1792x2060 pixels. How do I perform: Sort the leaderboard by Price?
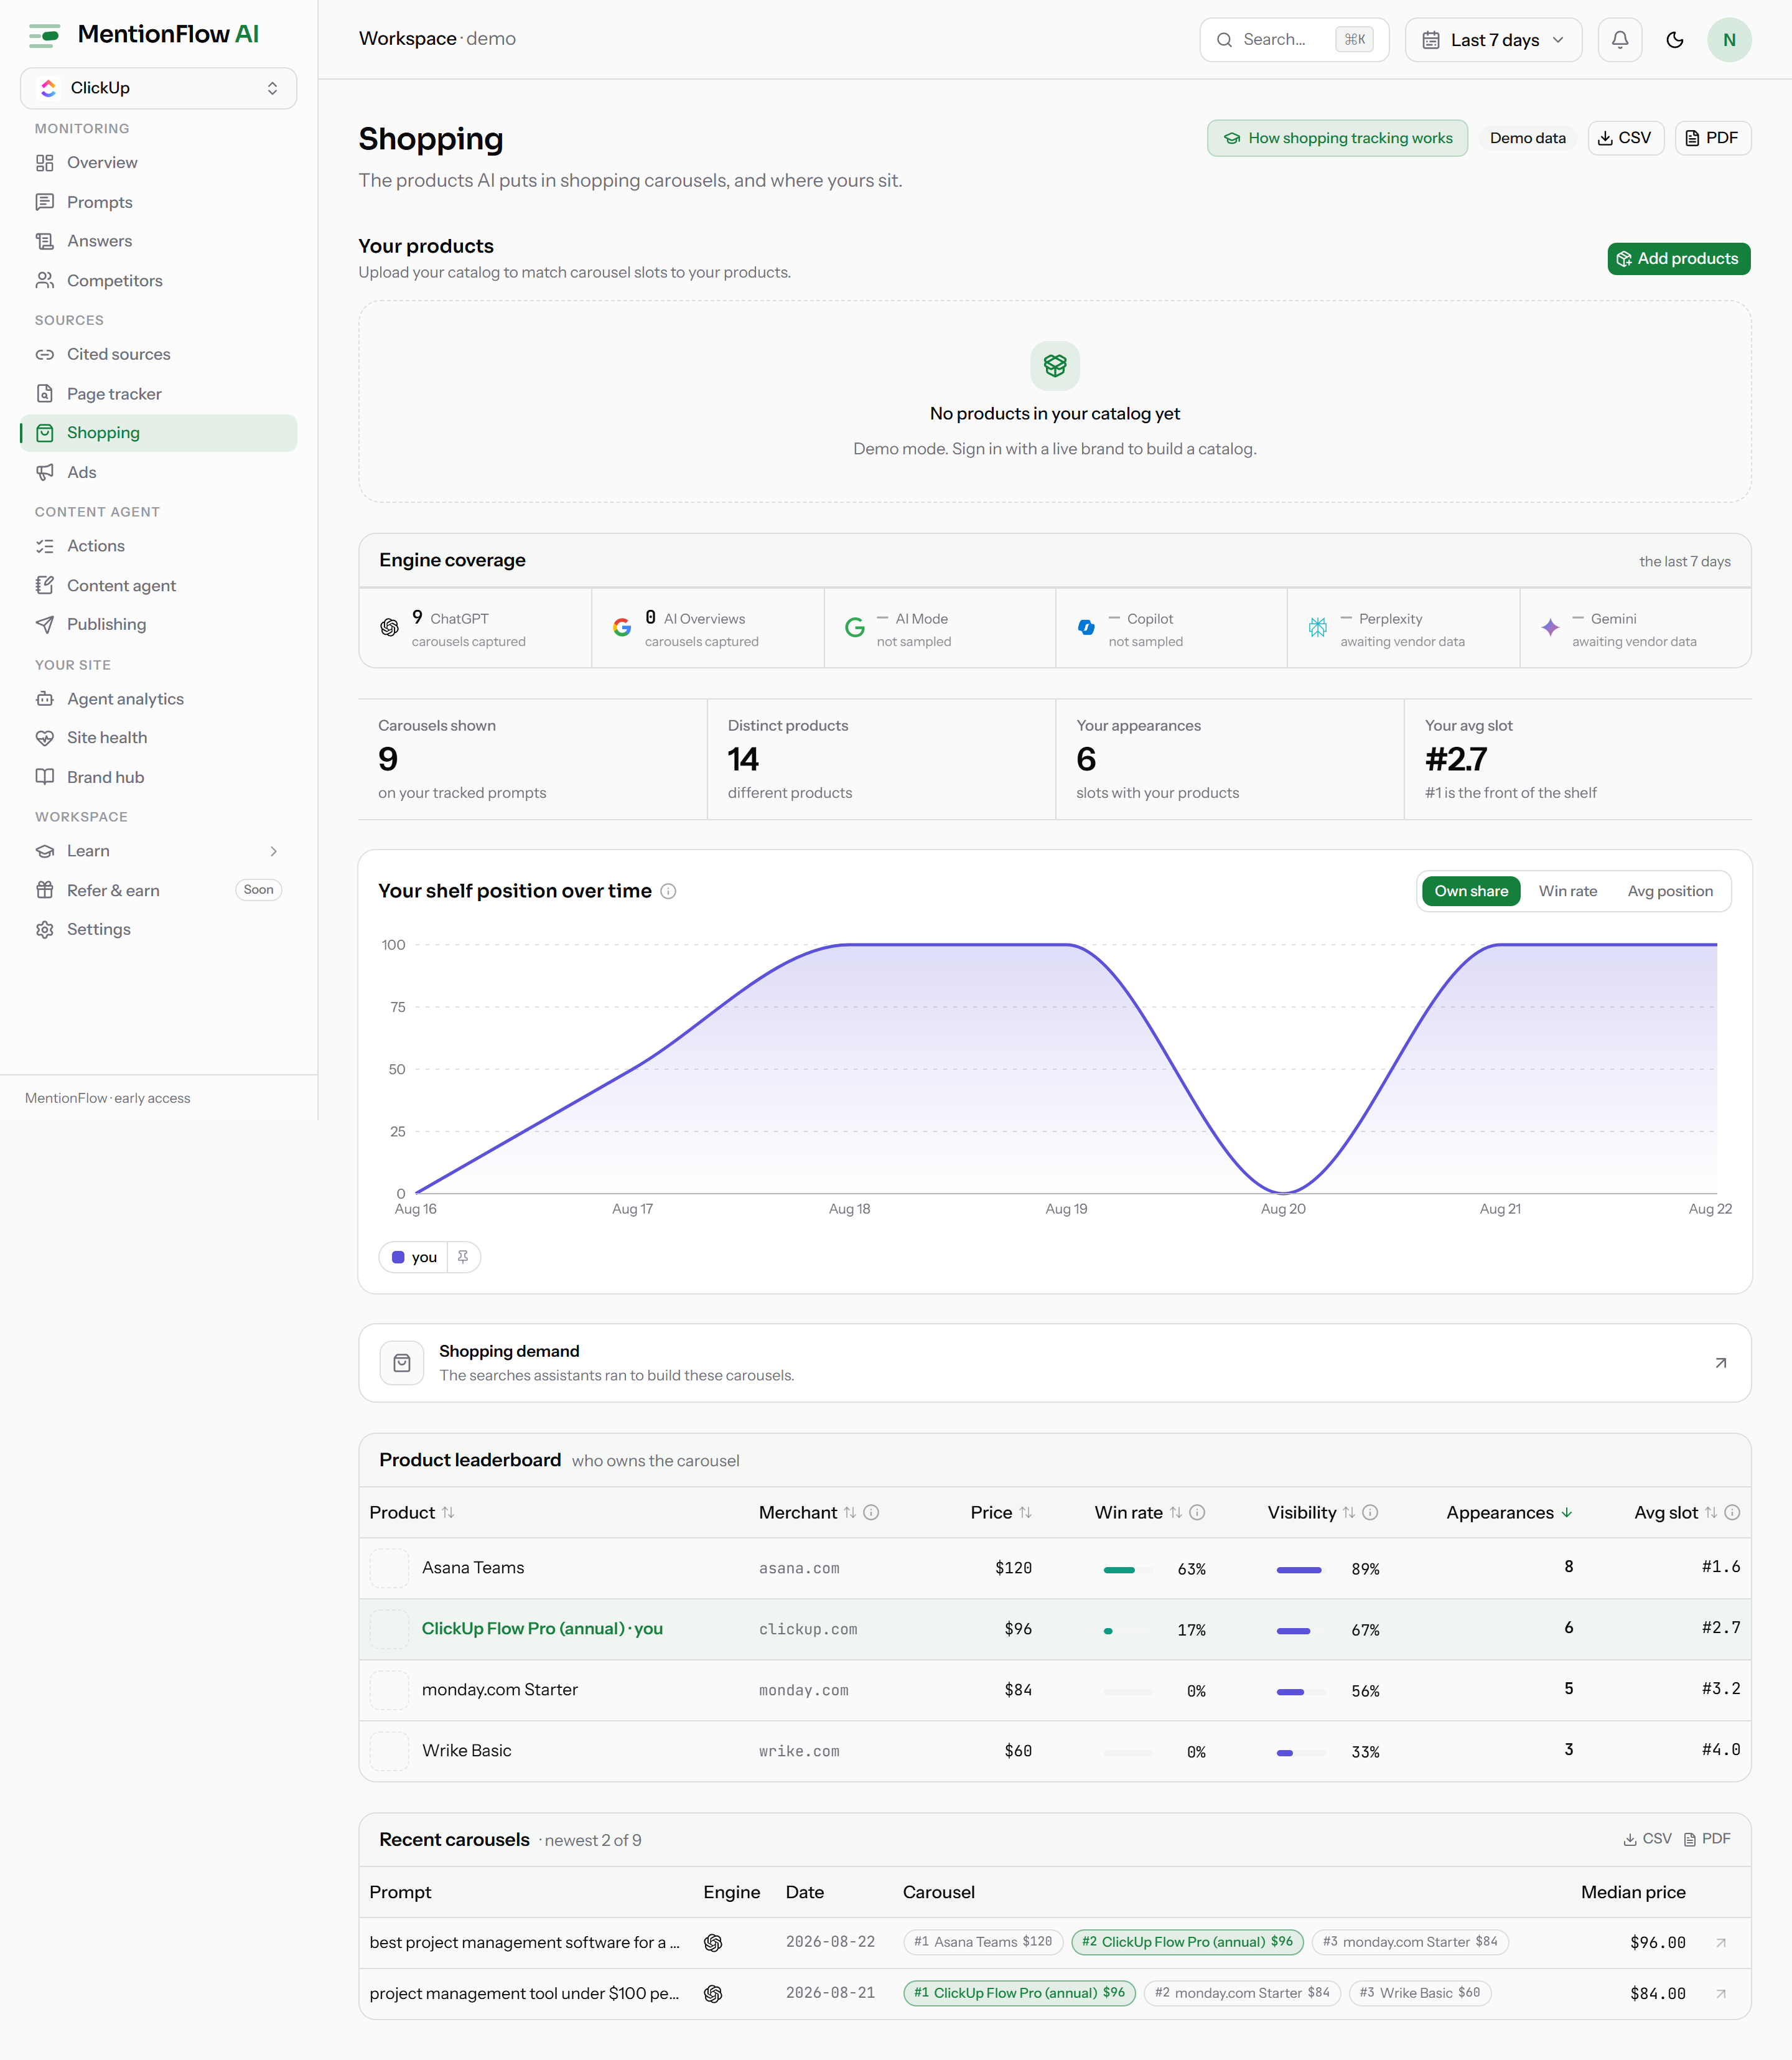point(1001,1512)
